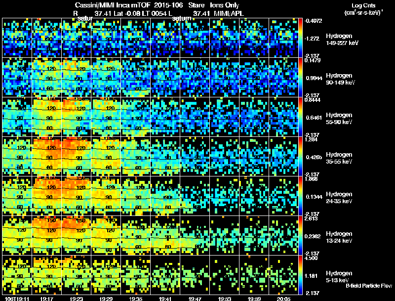
Task: Click the colorbar beside the 5-13 keV row
Action: pyautogui.click(x=300, y=275)
